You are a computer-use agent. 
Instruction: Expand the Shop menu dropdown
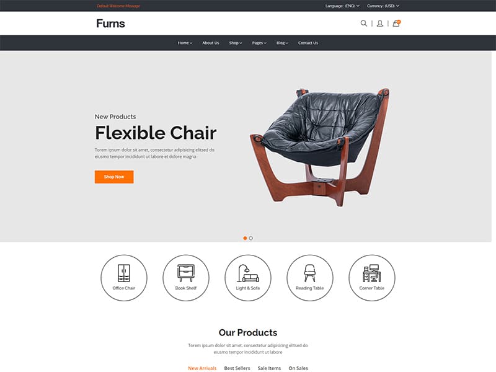click(236, 43)
